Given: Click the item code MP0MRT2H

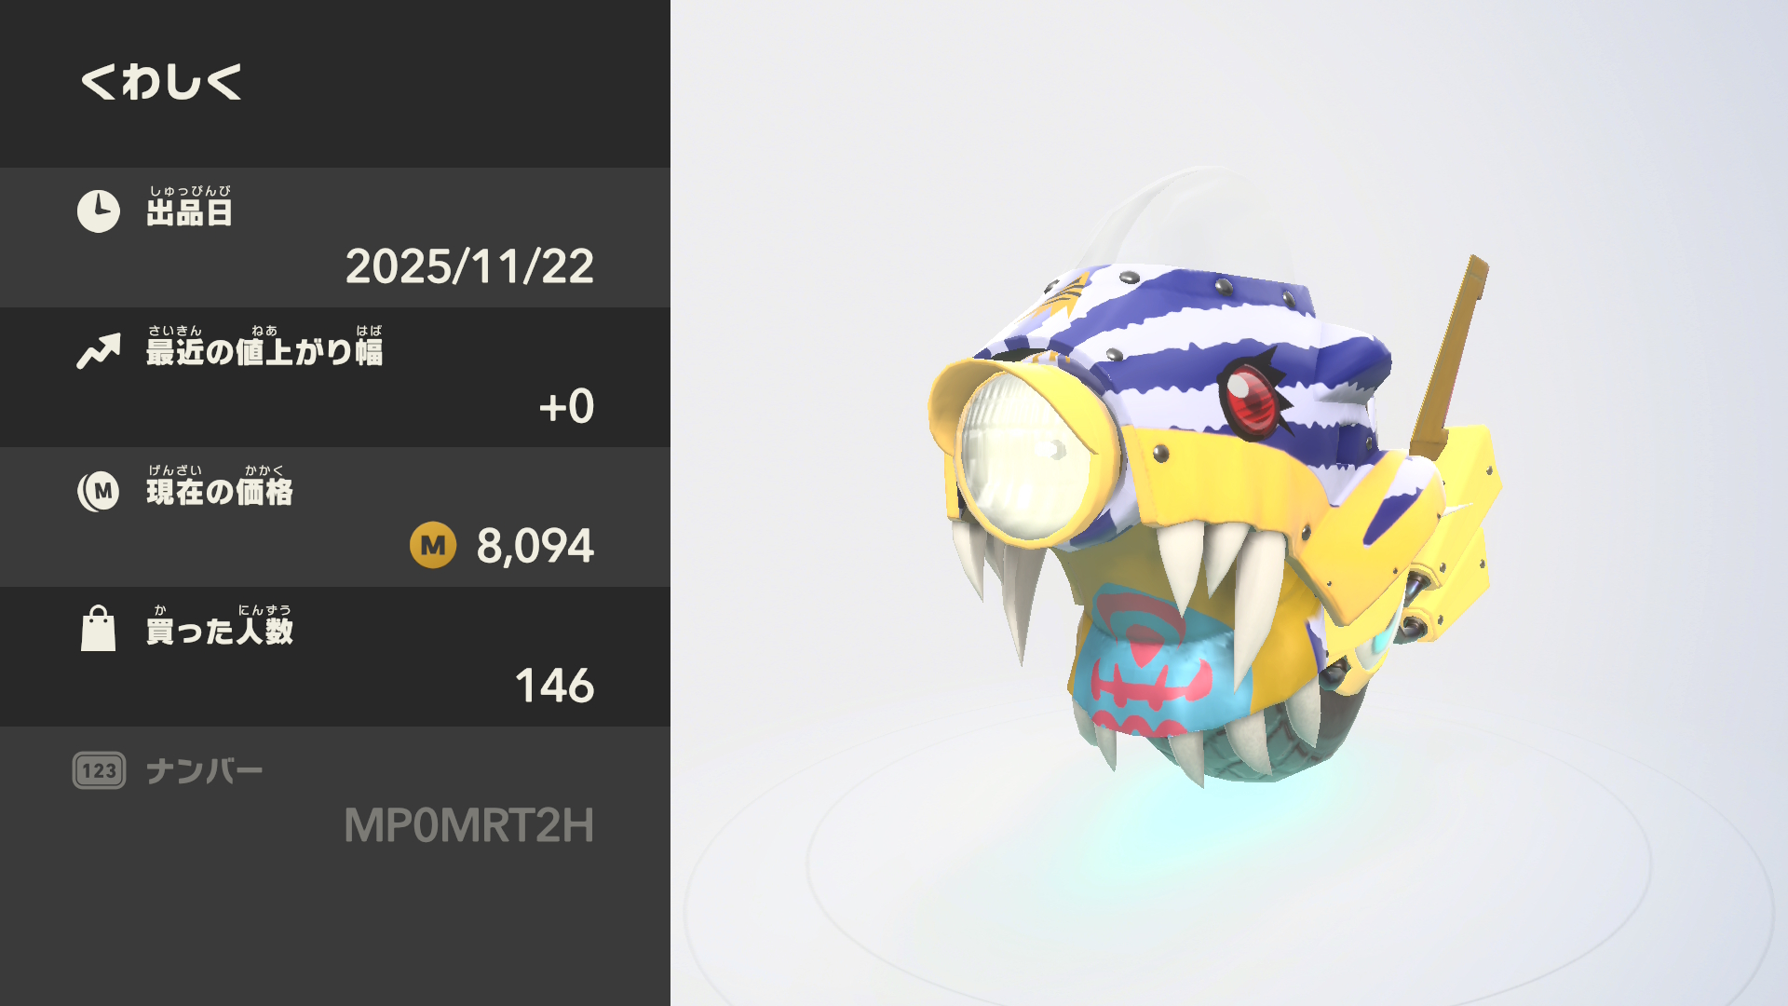Looking at the screenshot, I should tap(469, 825).
